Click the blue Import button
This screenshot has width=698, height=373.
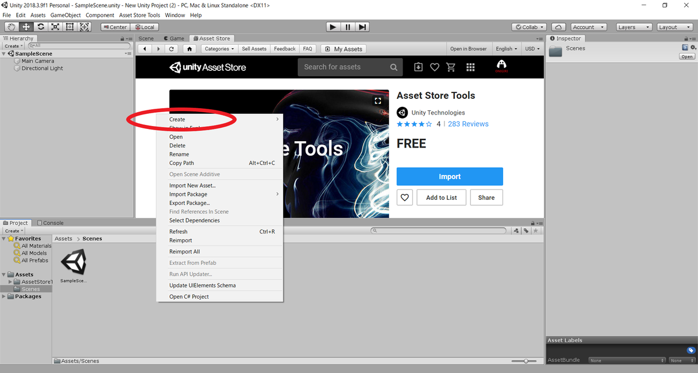pyautogui.click(x=450, y=177)
